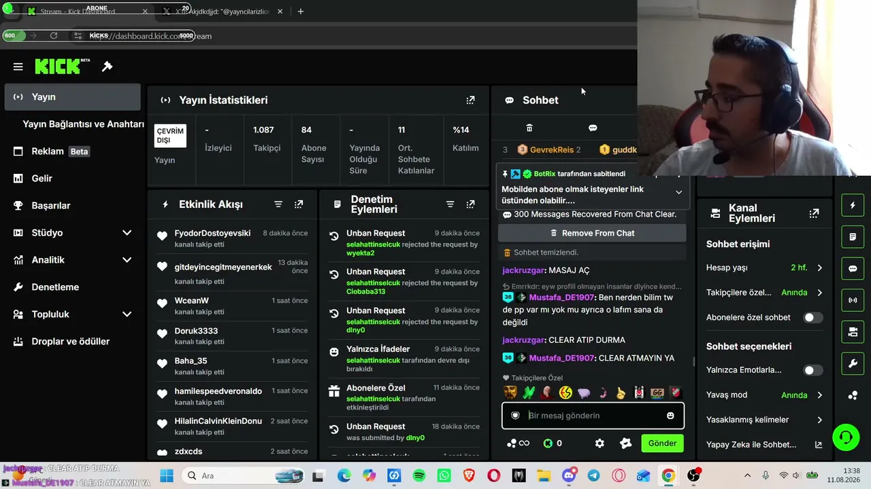Open the green headset support button
Screen dimensions: 871x489
click(846, 437)
